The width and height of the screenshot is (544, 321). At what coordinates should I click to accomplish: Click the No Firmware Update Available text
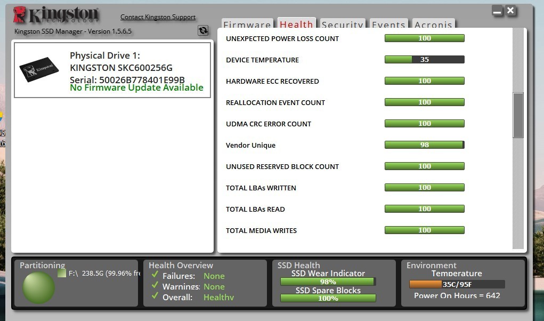(137, 87)
